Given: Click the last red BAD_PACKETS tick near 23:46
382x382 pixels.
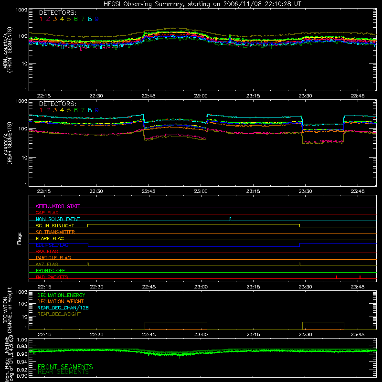Looking at the screenshot, I should (x=360, y=277).
